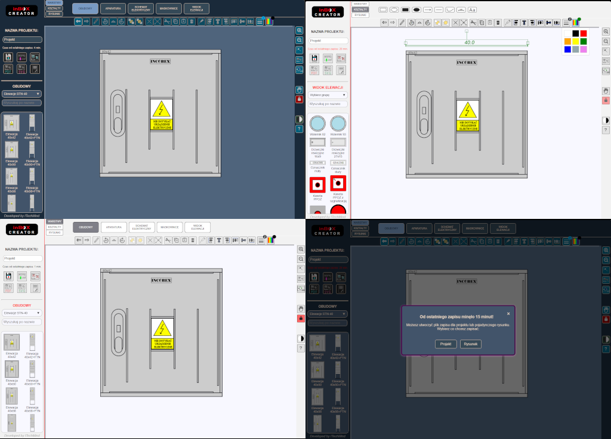Open rainbow color picker in light OBUDOWY window

click(x=270, y=240)
